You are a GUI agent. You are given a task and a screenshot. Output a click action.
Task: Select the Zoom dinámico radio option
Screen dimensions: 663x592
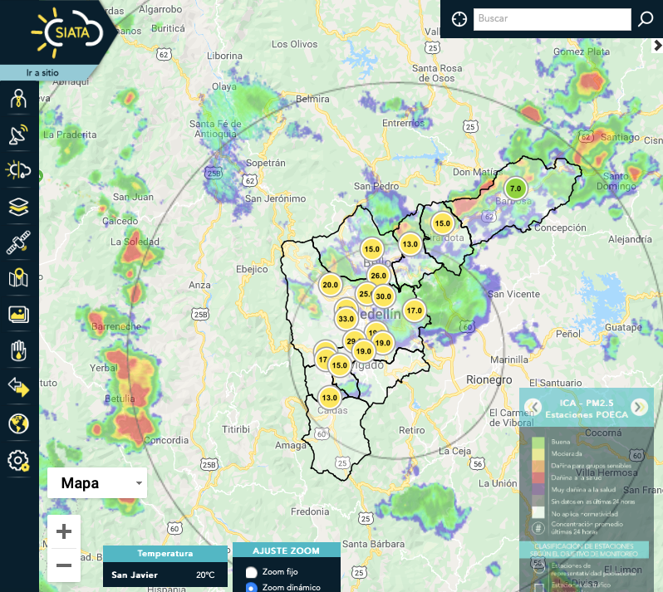point(252,587)
